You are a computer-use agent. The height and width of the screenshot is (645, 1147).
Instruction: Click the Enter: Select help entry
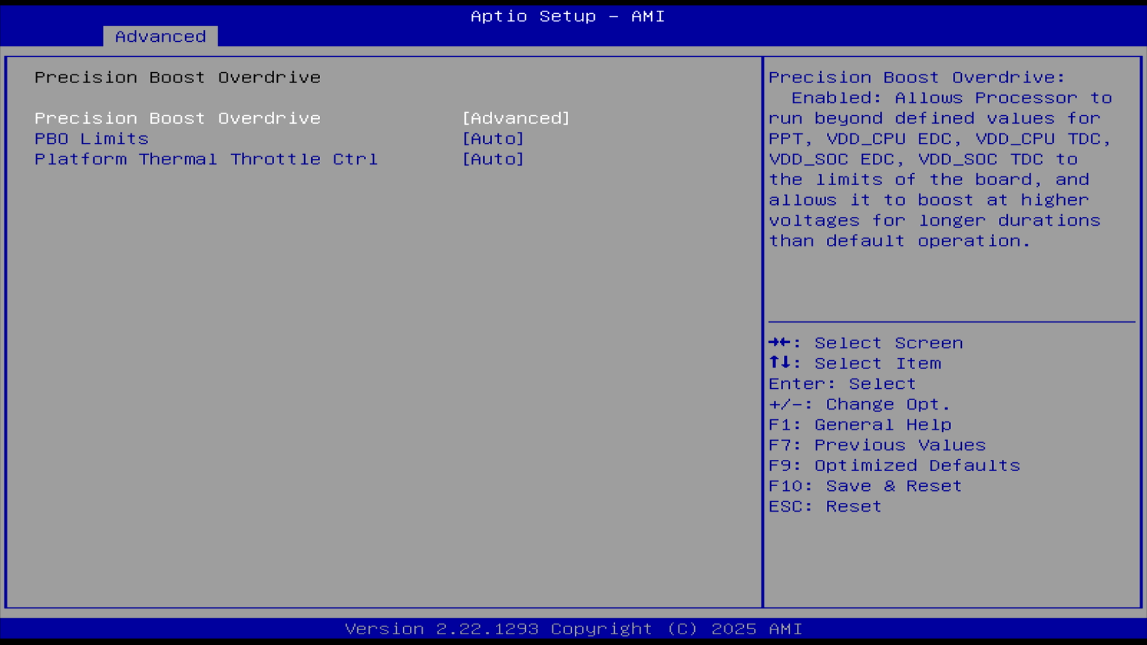click(842, 383)
